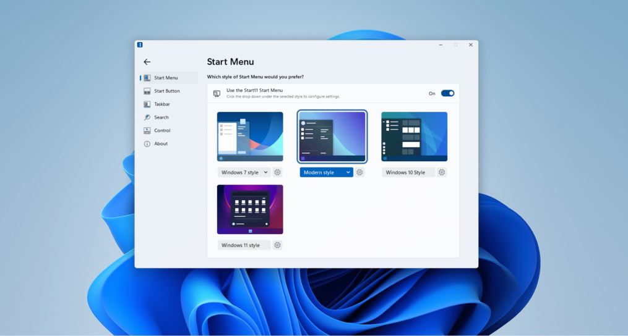Turn off the Start11 Start Menu toggle

pyautogui.click(x=447, y=93)
